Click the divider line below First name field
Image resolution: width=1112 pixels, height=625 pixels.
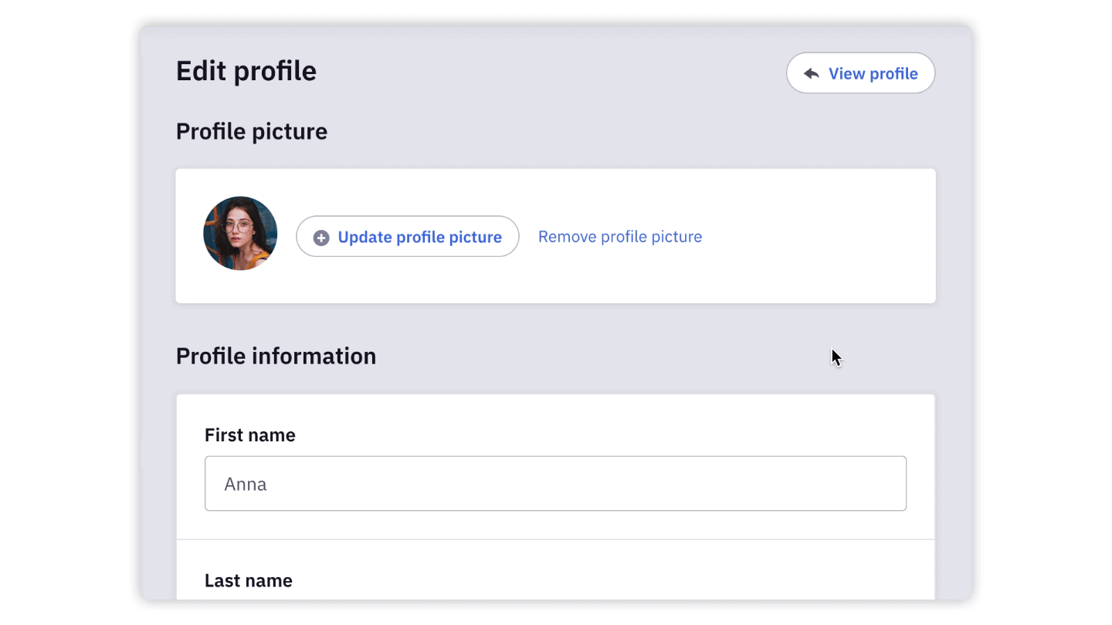click(555, 539)
